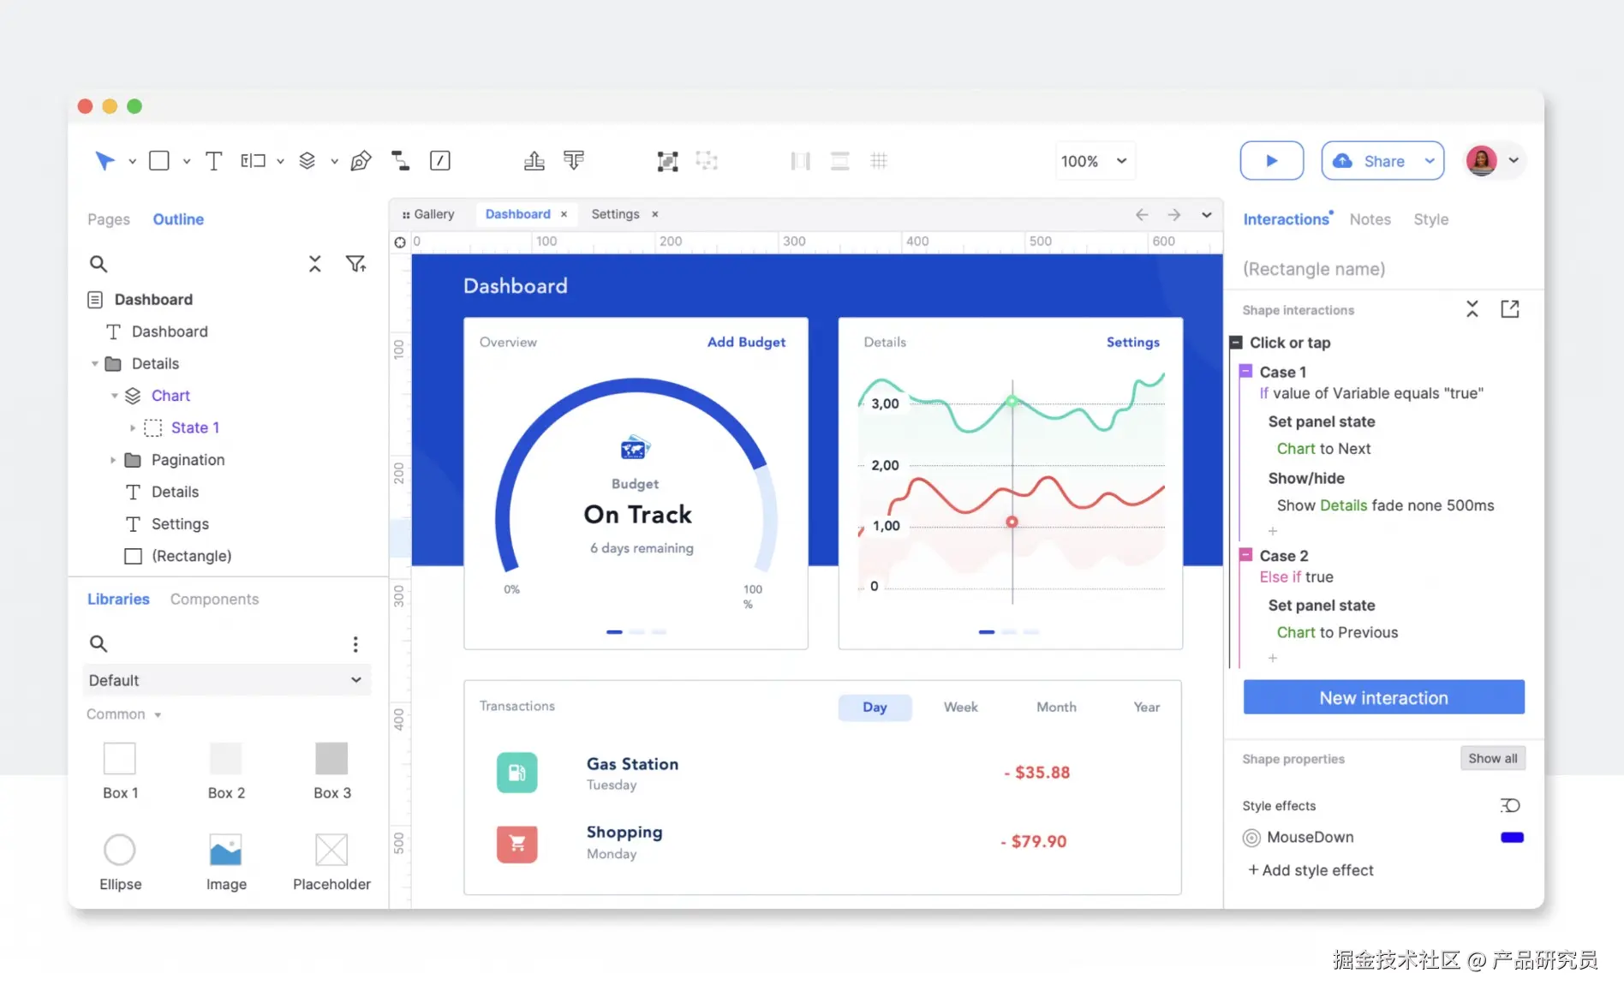Collapse the Details folder in outline
The width and height of the screenshot is (1624, 997).
tap(95, 364)
